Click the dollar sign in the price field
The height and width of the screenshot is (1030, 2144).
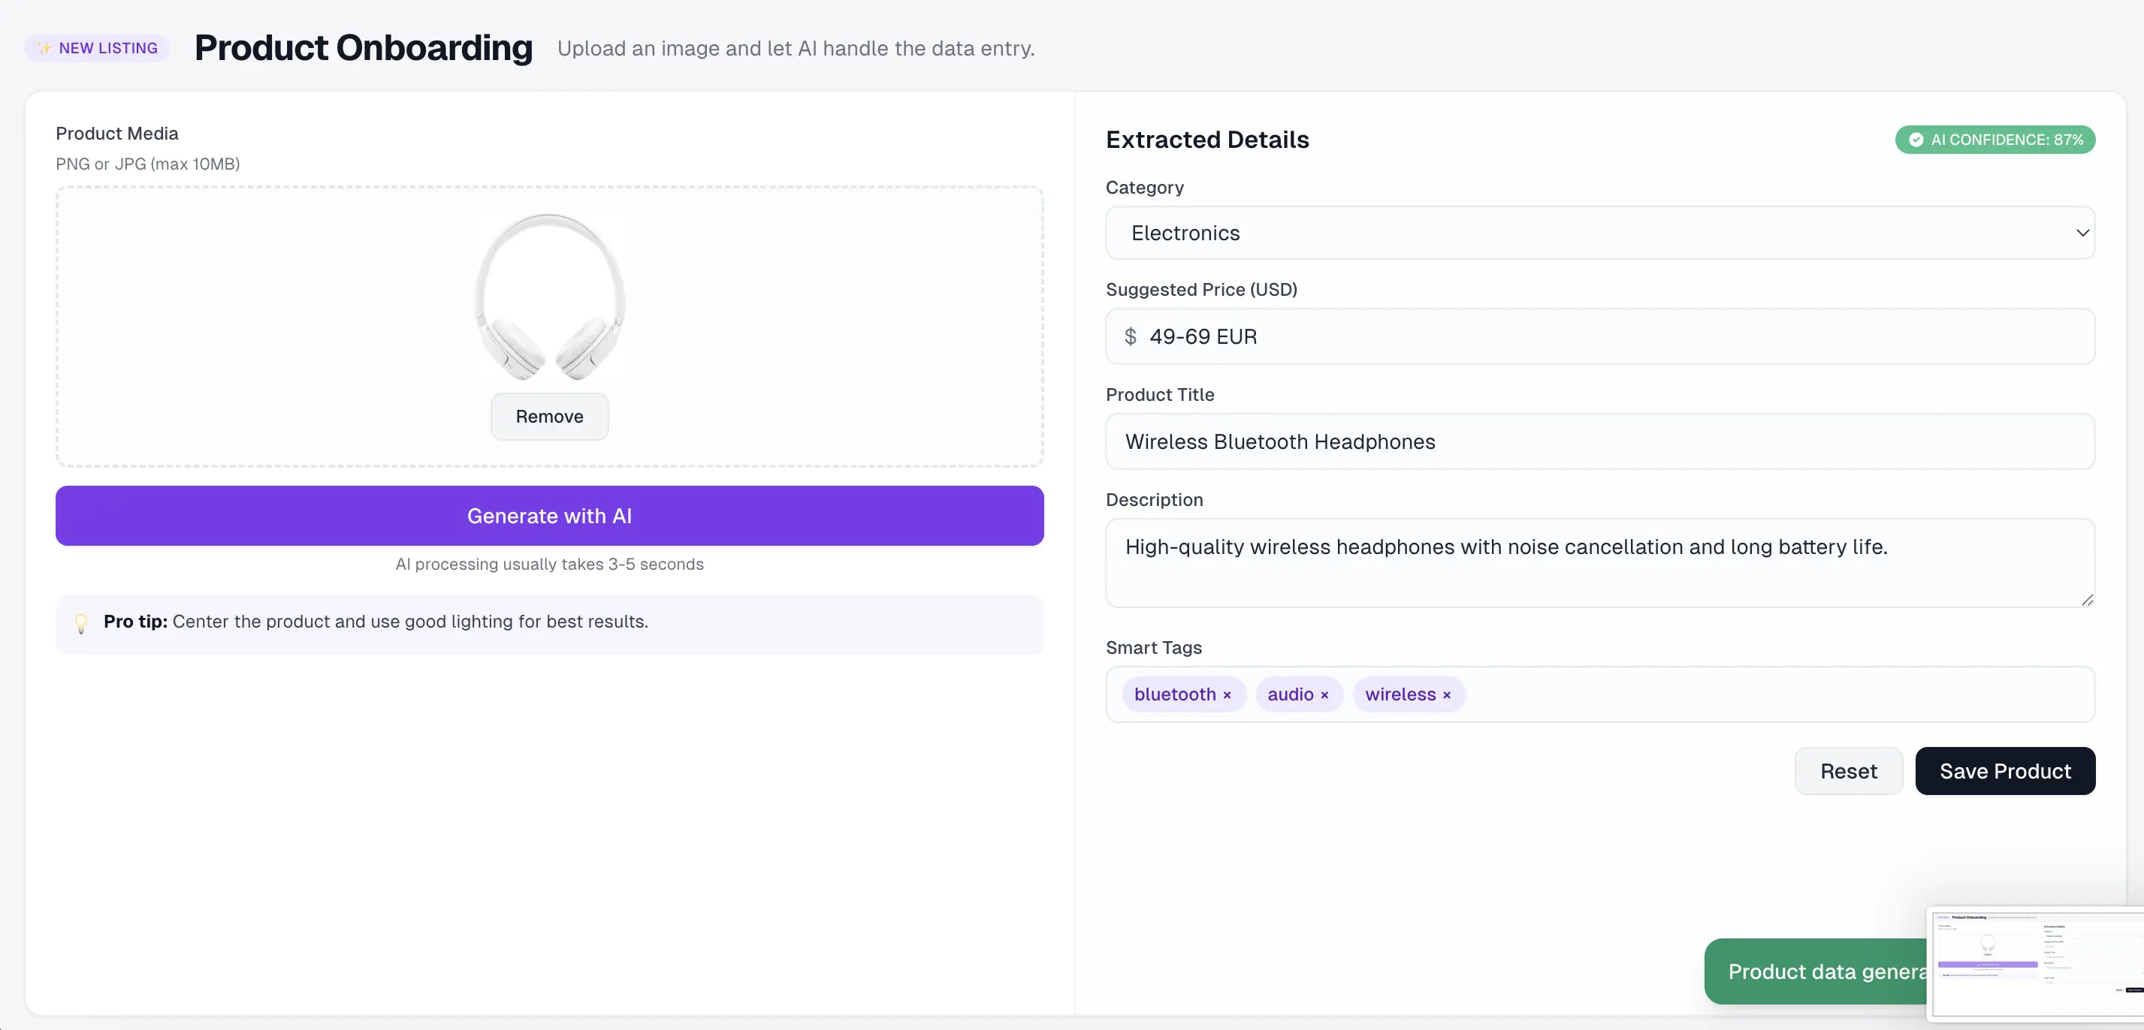[x=1131, y=336]
